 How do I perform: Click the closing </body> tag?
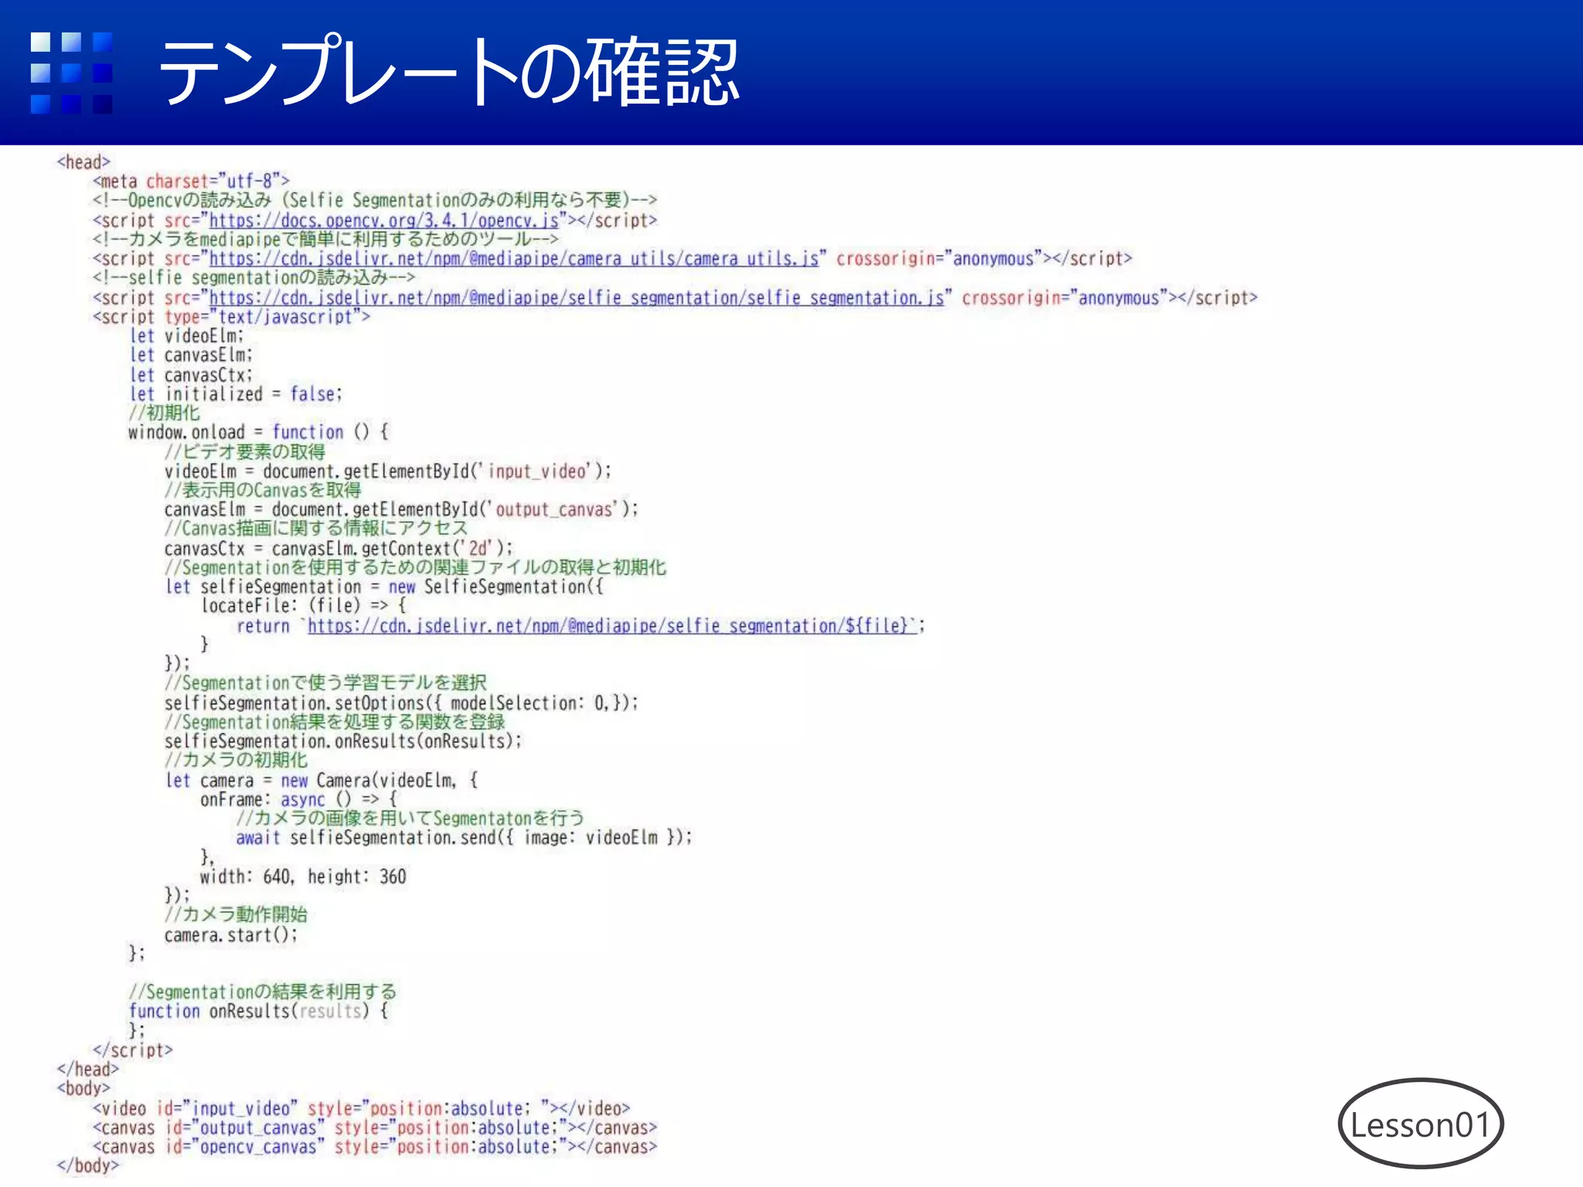[x=88, y=1166]
